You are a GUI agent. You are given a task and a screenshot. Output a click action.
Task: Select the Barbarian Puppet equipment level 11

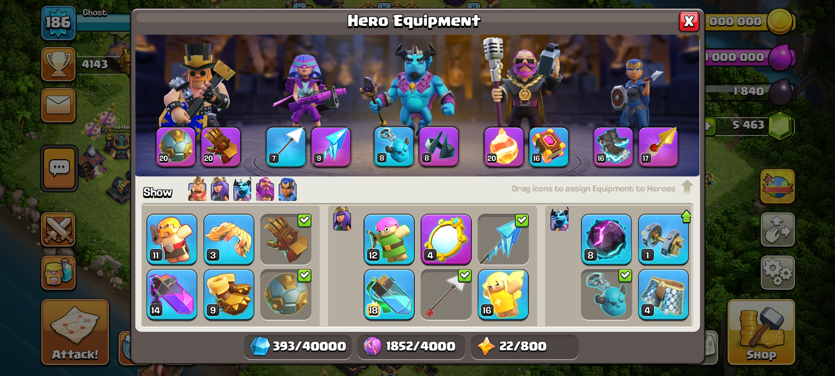point(172,240)
